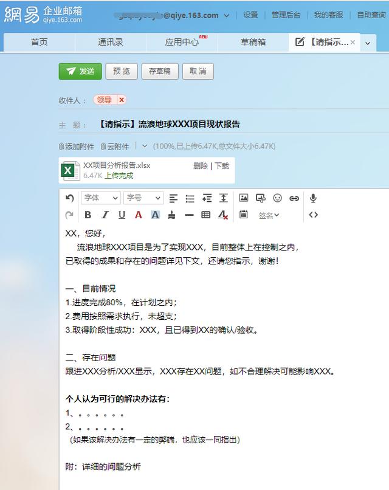
Task: Pick the text highlight background color tool
Action: (155, 215)
